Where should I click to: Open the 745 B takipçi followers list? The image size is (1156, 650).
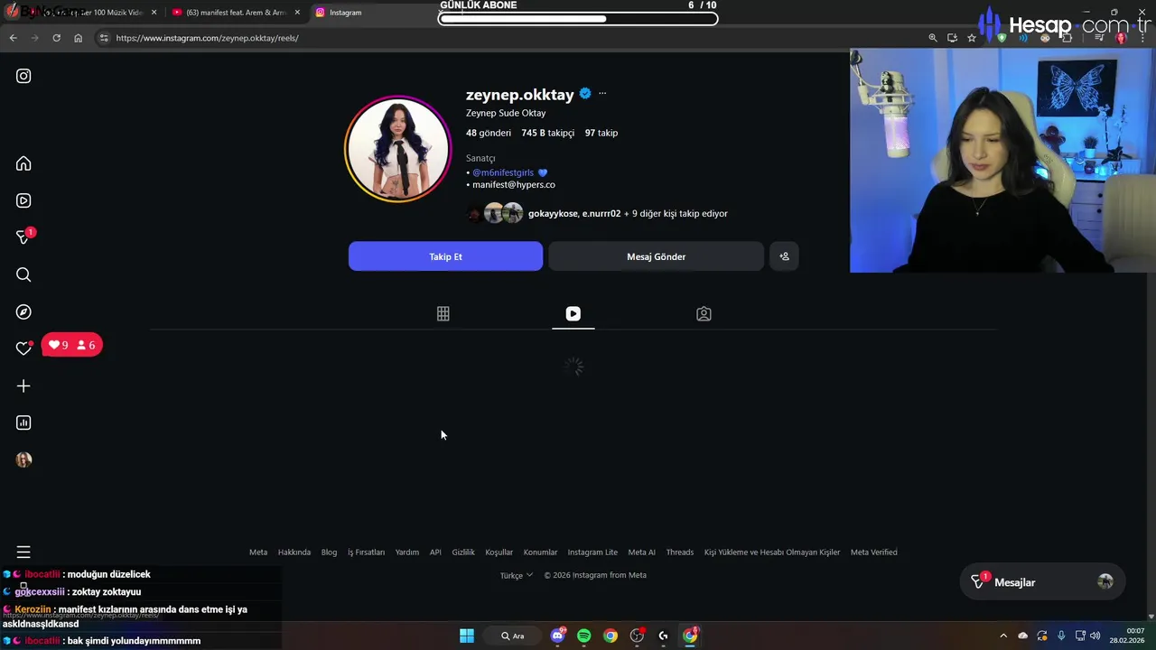coord(547,133)
